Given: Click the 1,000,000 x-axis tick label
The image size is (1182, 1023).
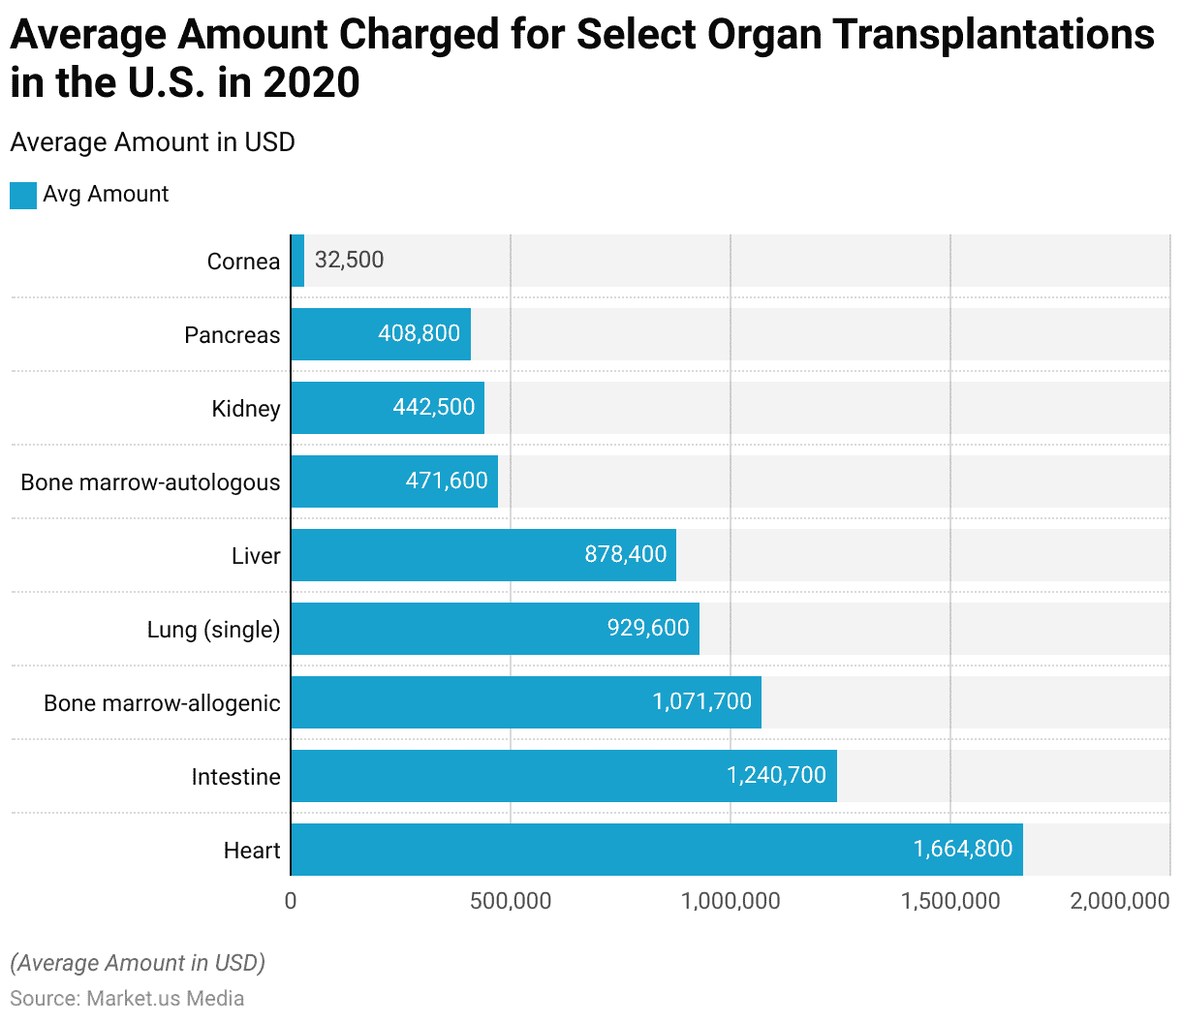Looking at the screenshot, I should pos(731,901).
